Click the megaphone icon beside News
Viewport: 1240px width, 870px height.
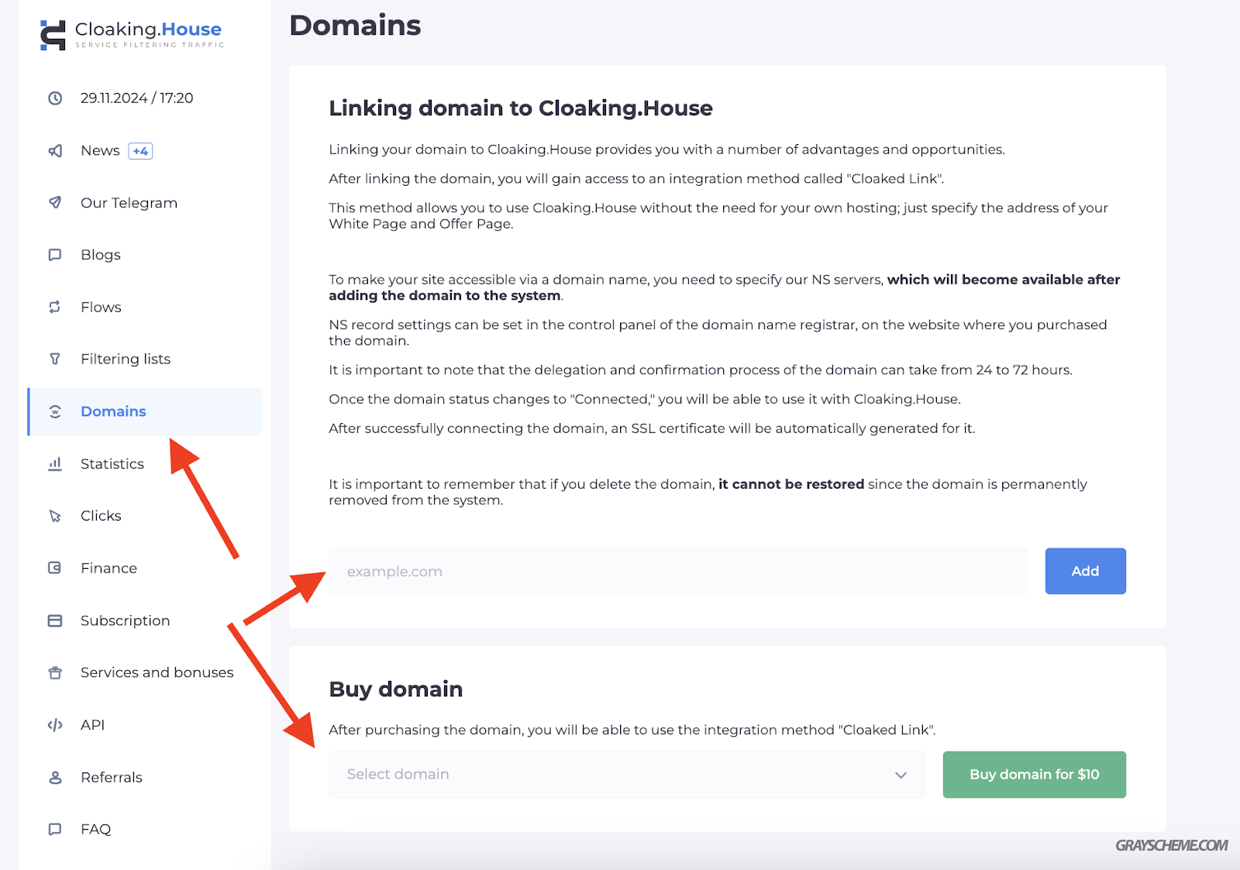pyautogui.click(x=55, y=151)
